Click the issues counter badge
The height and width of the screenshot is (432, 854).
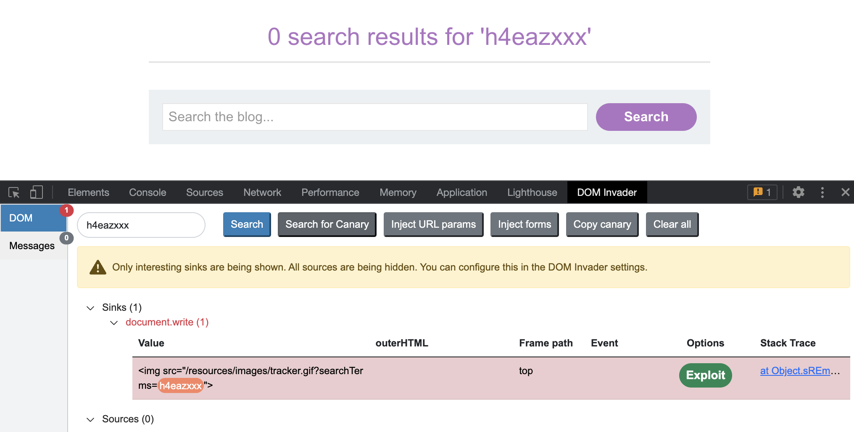click(x=762, y=193)
